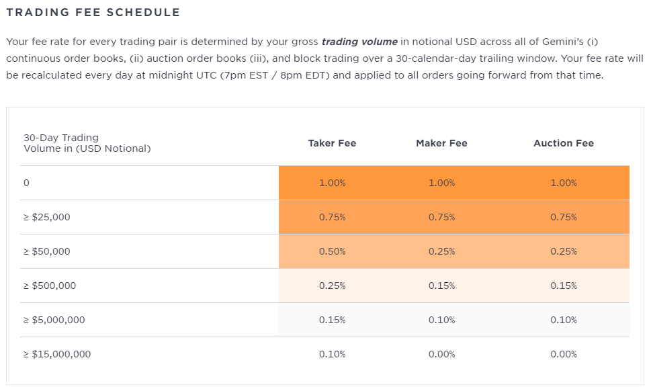
Task: Select the 'Maker Fee' column header
Action: pyautogui.click(x=441, y=143)
